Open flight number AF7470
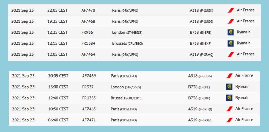This screenshot has width=269, height=132. click(88, 10)
